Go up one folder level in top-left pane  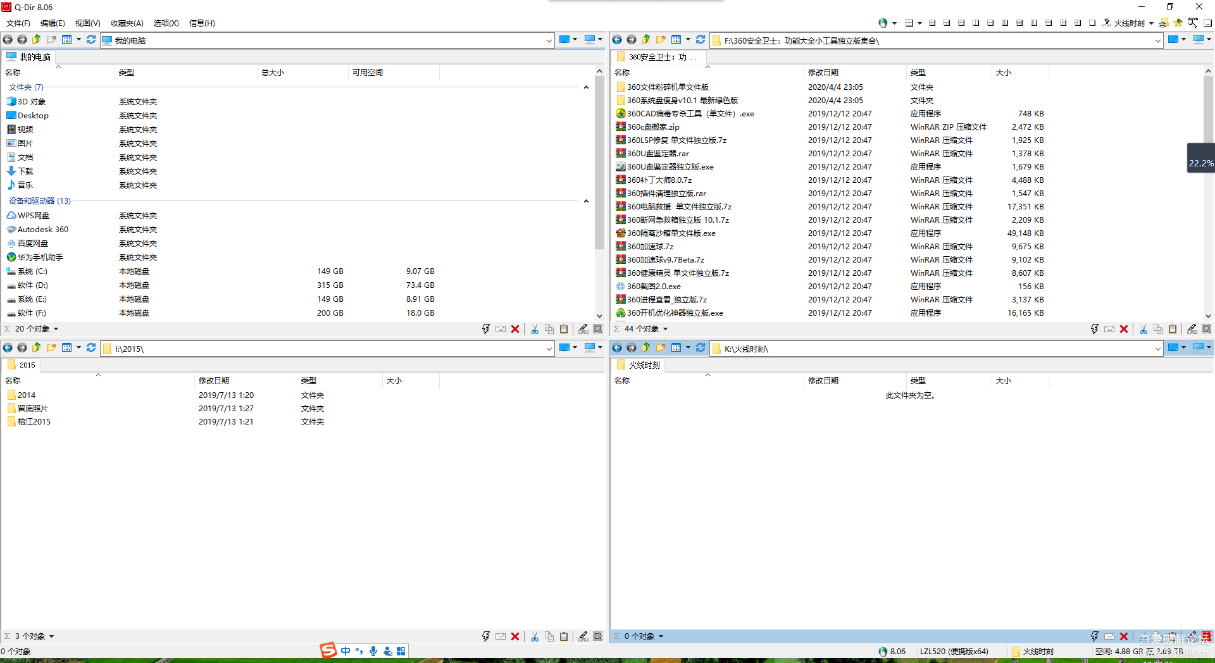tap(37, 39)
